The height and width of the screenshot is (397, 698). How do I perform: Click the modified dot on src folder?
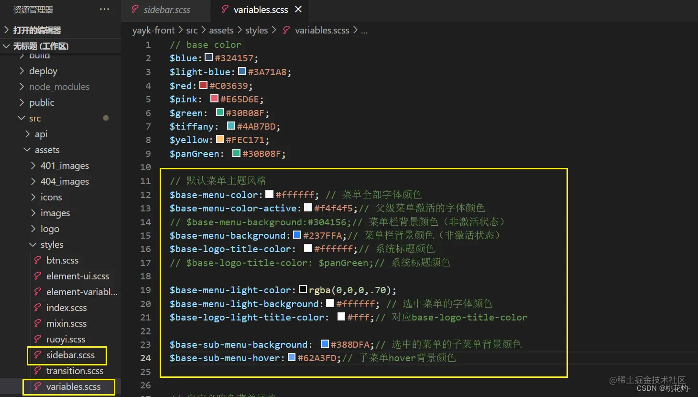(x=106, y=118)
